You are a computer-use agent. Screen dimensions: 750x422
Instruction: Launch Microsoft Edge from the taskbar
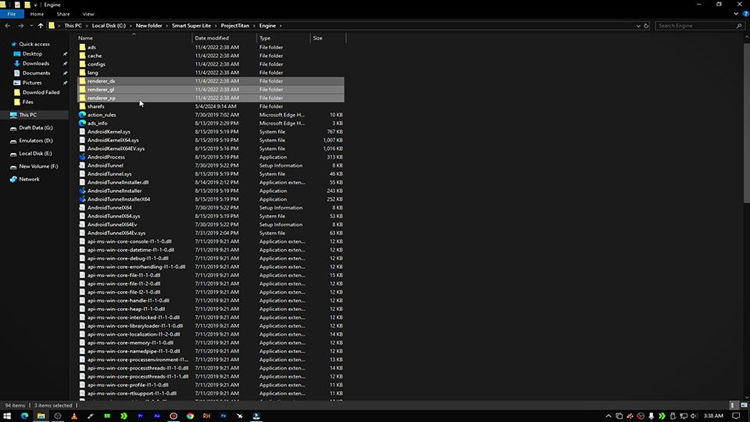[24, 417]
